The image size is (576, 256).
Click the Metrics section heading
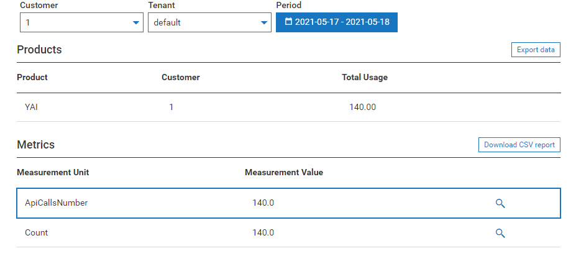pos(35,145)
